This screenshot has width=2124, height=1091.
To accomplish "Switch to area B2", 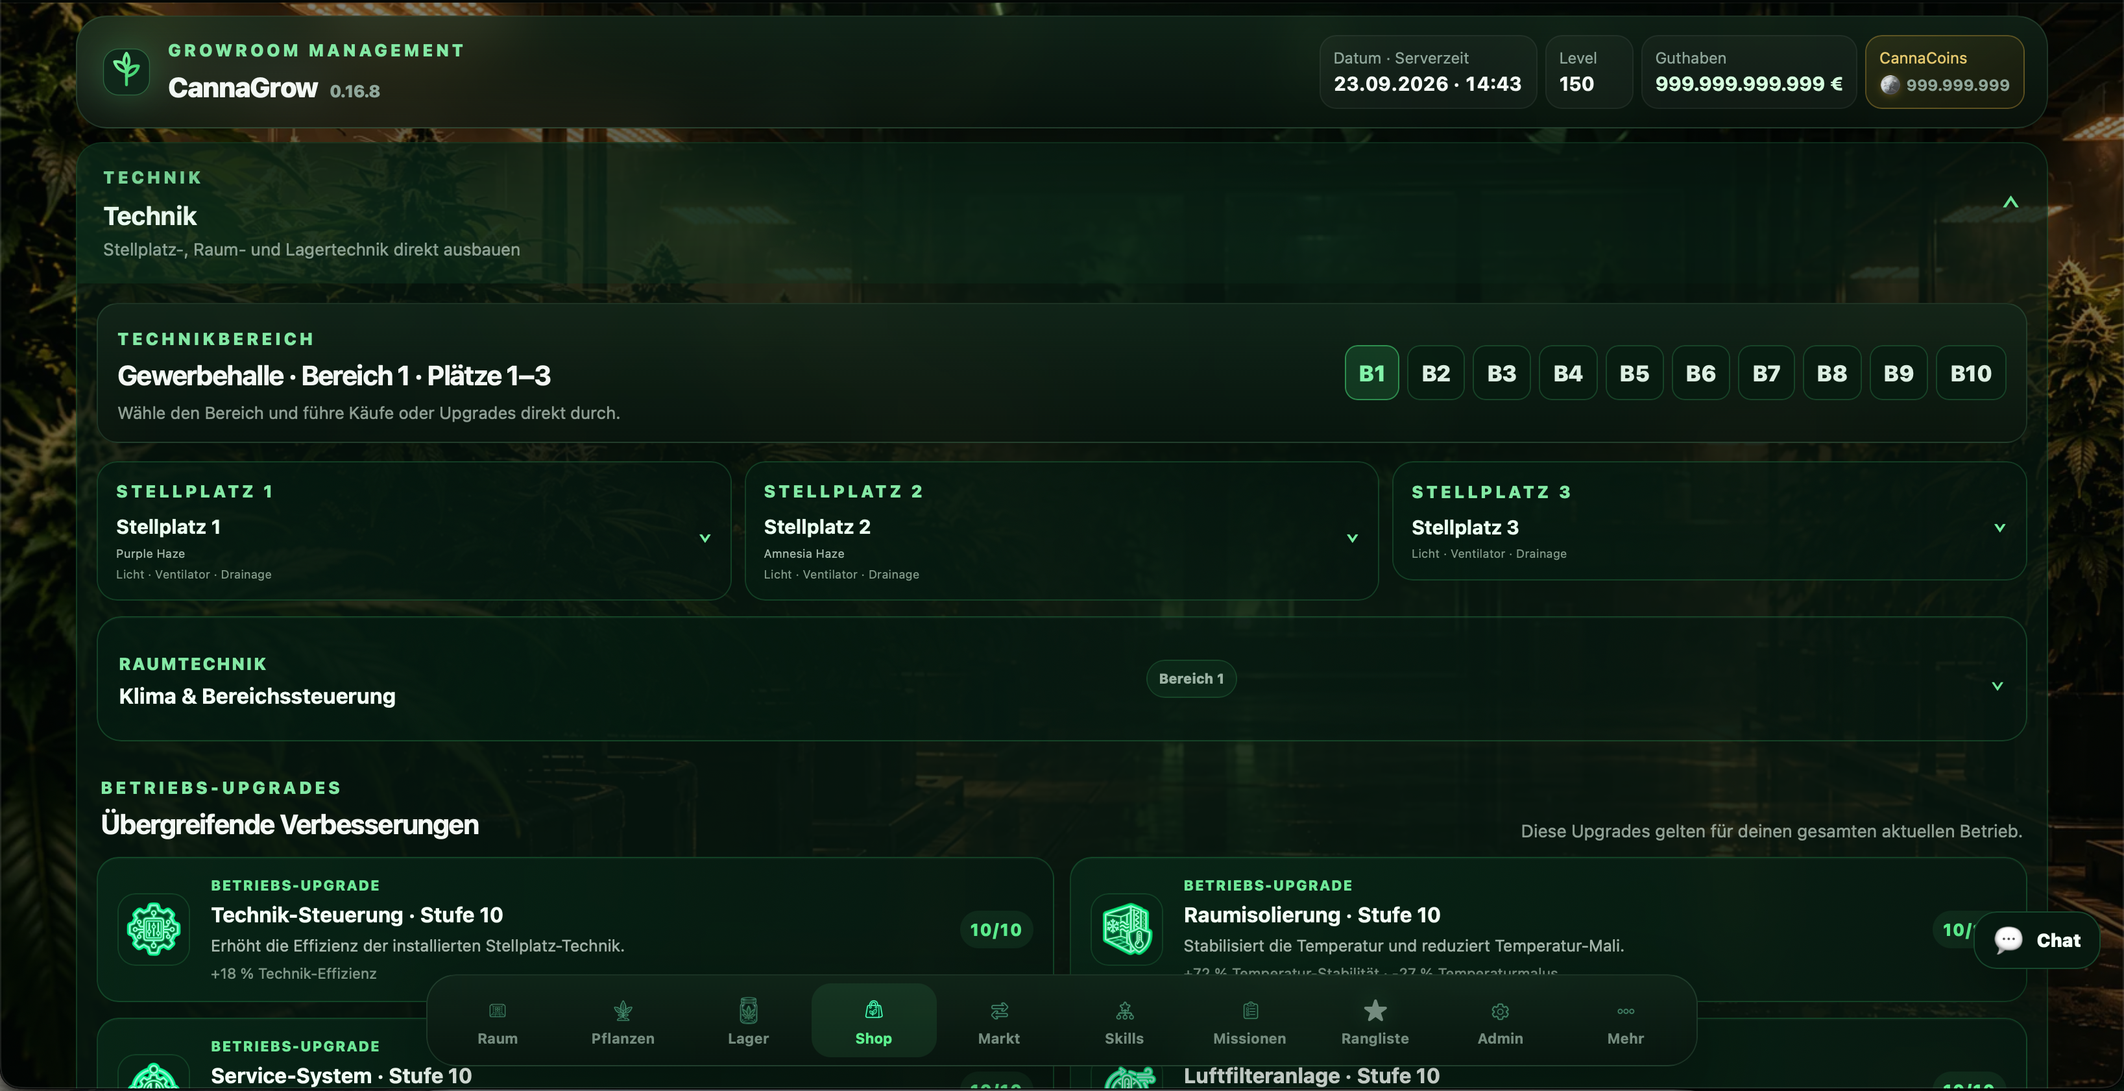I will click(x=1436, y=373).
